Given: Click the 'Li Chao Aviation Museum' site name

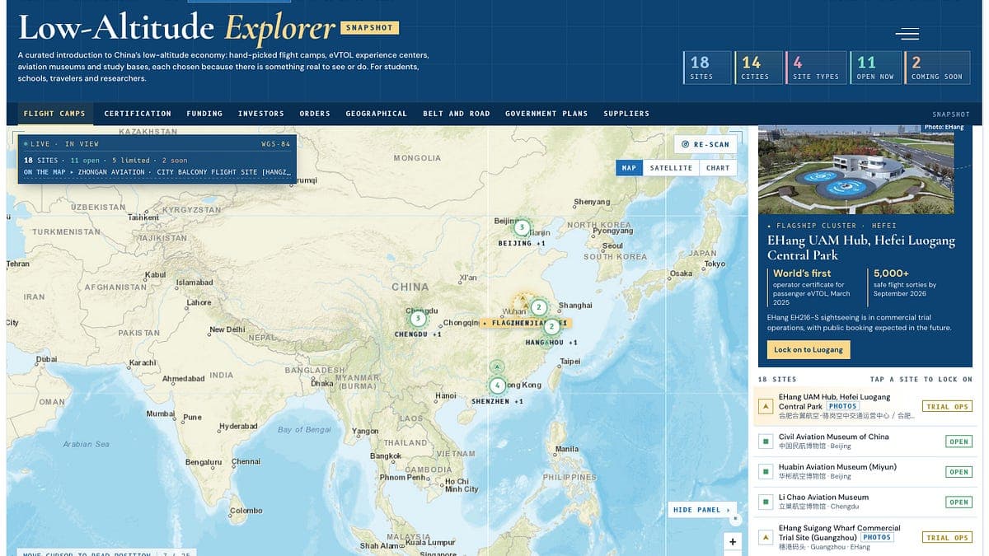Looking at the screenshot, I should pos(823,498).
